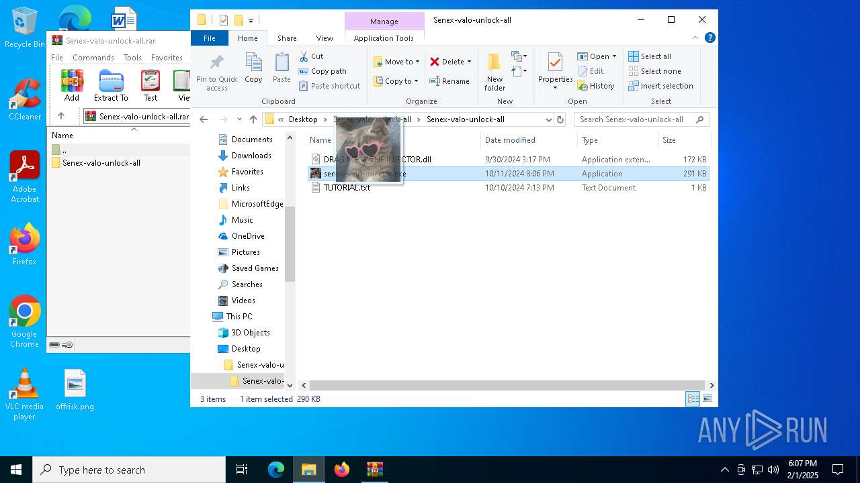Refresh the Explorer address bar
The height and width of the screenshot is (483, 860).
pyautogui.click(x=560, y=119)
